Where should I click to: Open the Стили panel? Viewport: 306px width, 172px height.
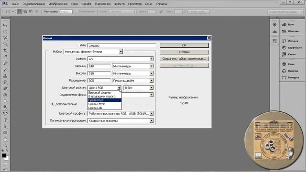click(291, 54)
